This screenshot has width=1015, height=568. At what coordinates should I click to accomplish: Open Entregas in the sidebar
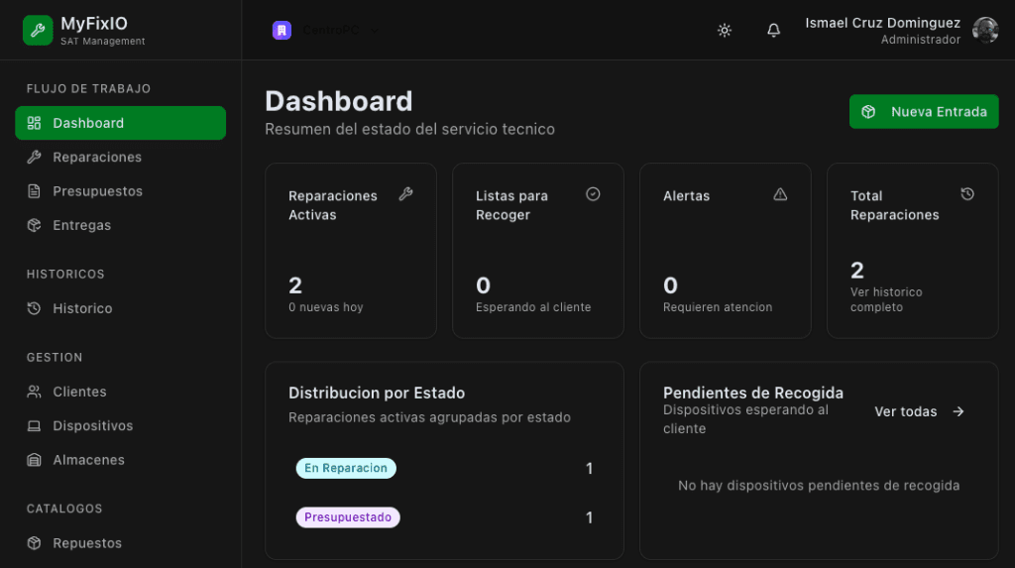(x=120, y=225)
